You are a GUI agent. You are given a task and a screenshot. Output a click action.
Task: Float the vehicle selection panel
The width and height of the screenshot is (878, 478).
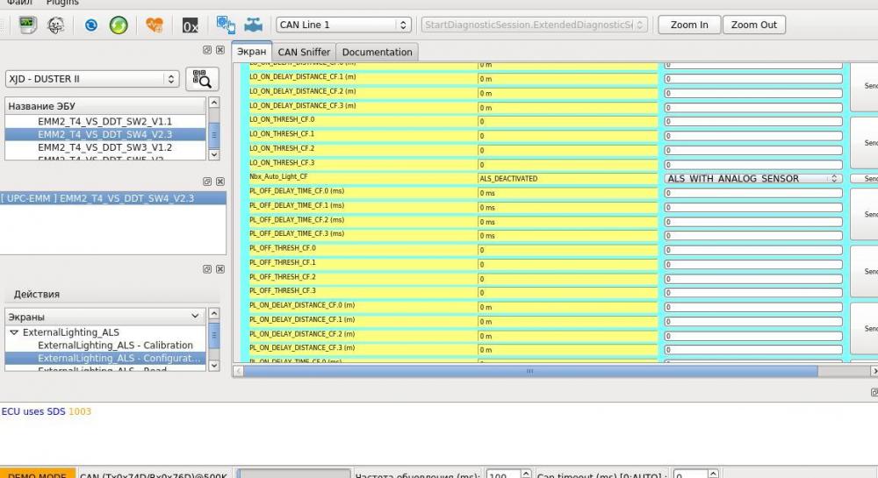[x=207, y=50]
